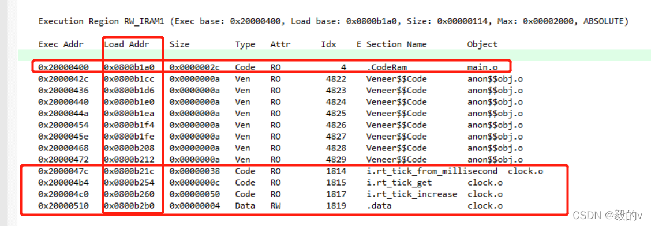This screenshot has height=226, width=651.
Task: Click the 'Idx' column header
Action: [328, 44]
